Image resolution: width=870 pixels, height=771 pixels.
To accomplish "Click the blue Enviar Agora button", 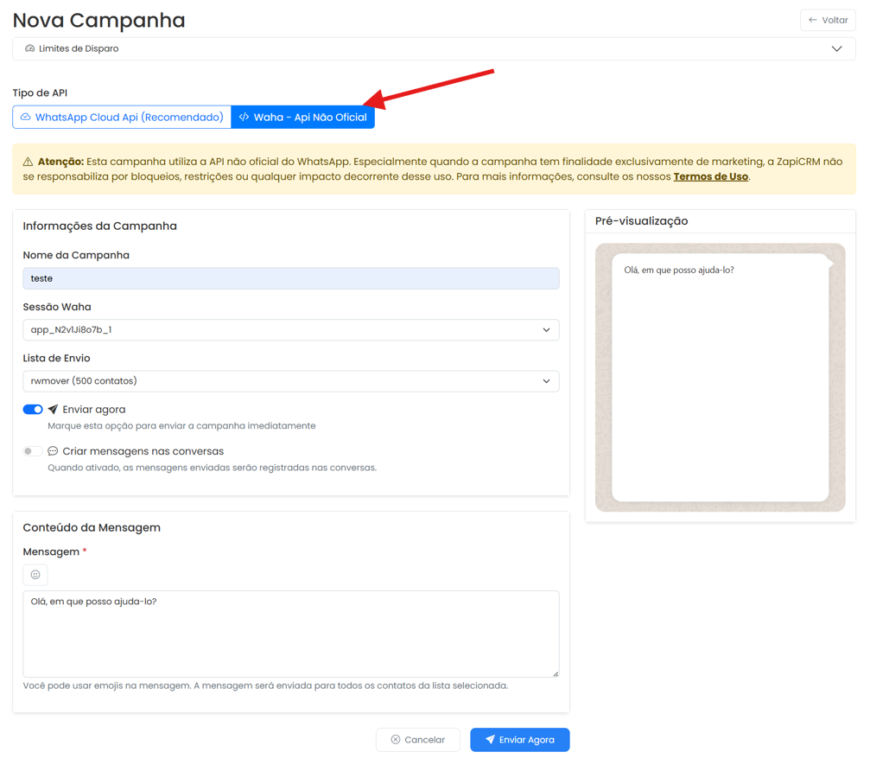I will pyautogui.click(x=520, y=739).
